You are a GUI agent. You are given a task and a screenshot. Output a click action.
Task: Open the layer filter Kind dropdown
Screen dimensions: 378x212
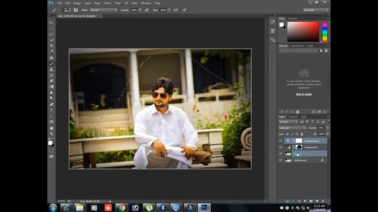(x=288, y=122)
